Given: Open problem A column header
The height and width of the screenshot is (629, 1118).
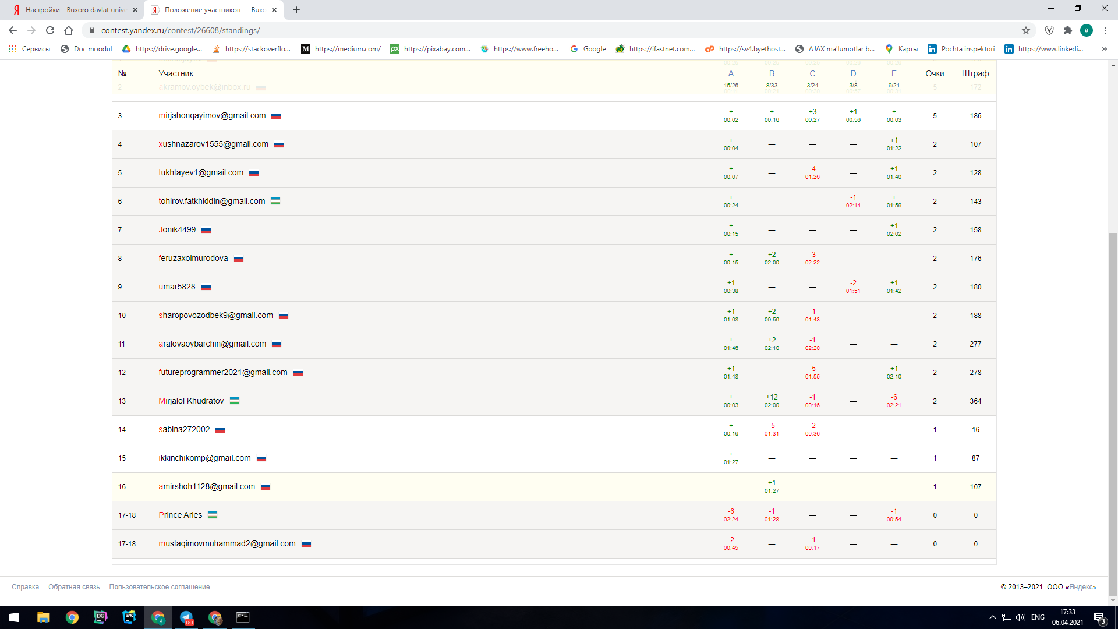Looking at the screenshot, I should tap(731, 73).
